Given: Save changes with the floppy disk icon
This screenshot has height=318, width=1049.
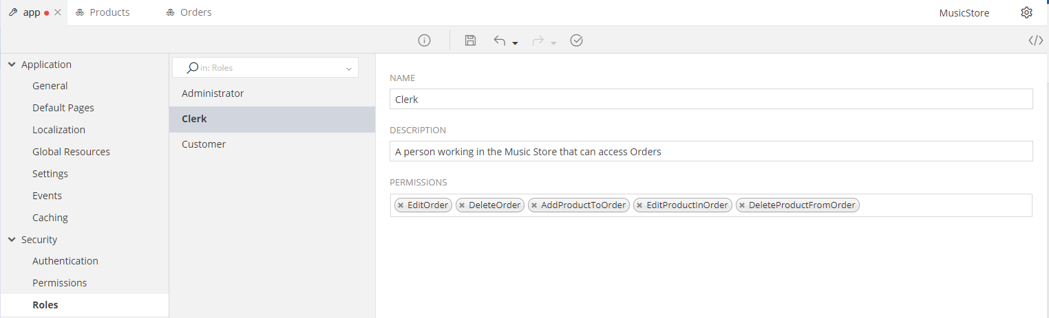Looking at the screenshot, I should 470,41.
